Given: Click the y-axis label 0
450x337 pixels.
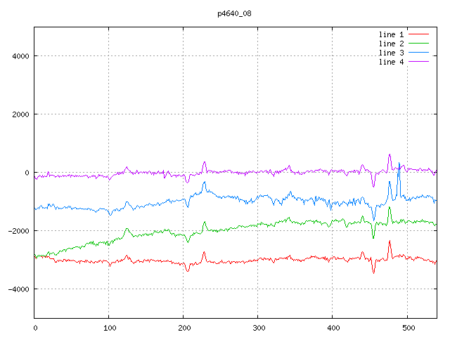Looking at the screenshot, I should pyautogui.click(x=27, y=173).
